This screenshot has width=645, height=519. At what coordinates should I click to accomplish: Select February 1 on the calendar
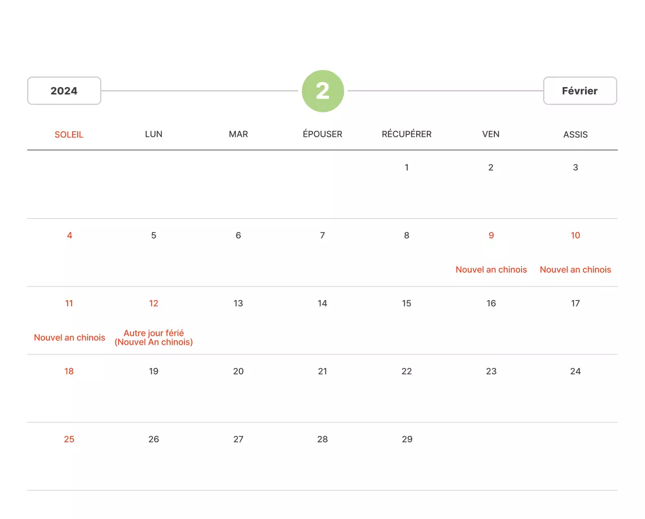(407, 168)
